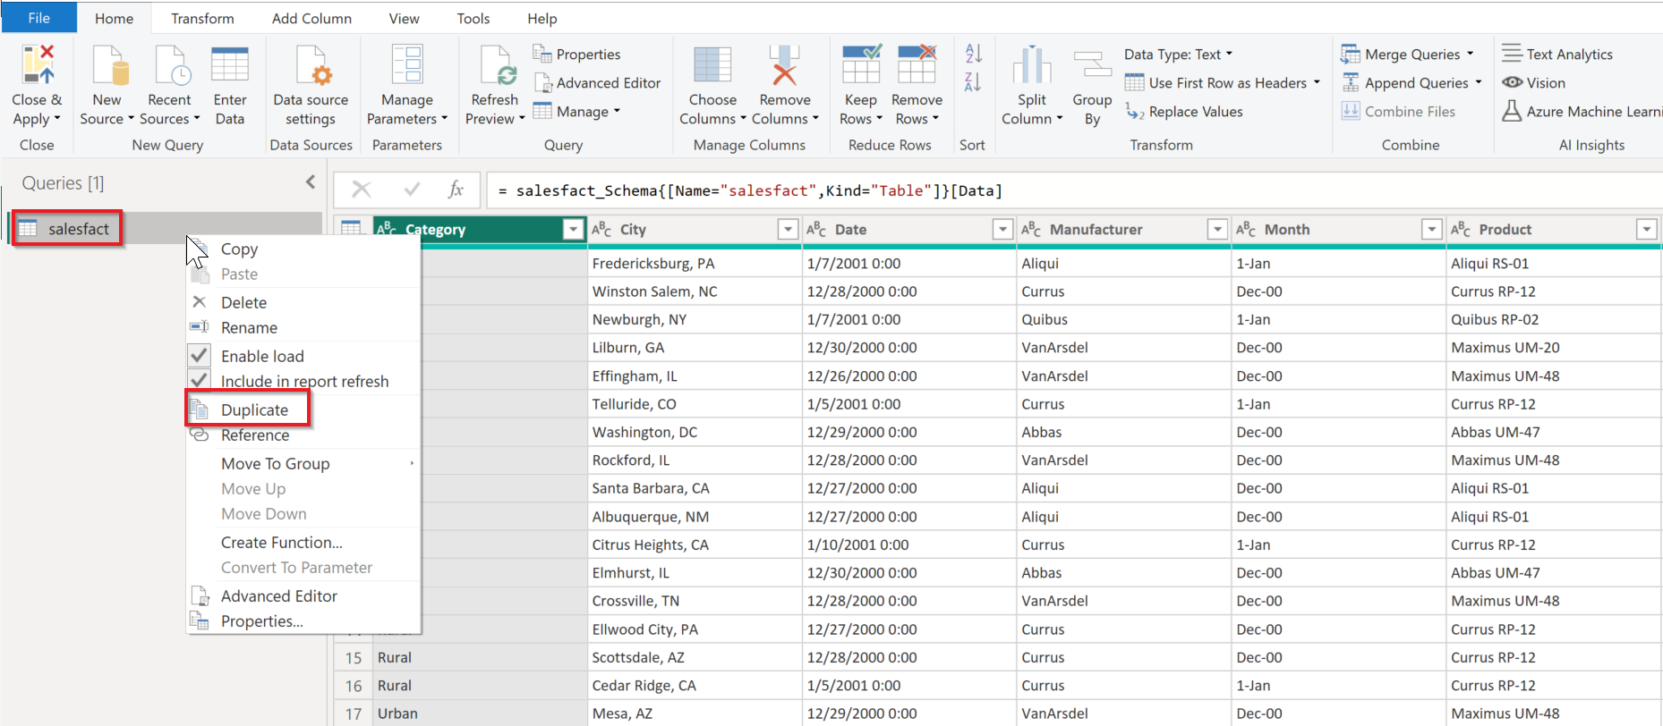1663x726 pixels.
Task: Click the Close & Apply icon
Action: click(x=38, y=65)
